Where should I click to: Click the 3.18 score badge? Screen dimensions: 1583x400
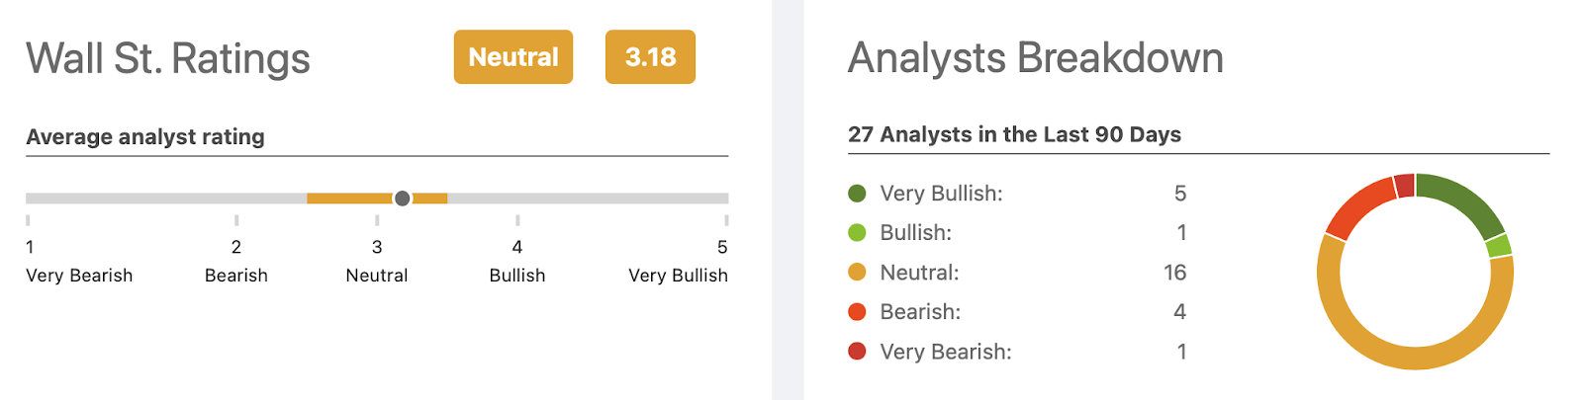coord(650,57)
